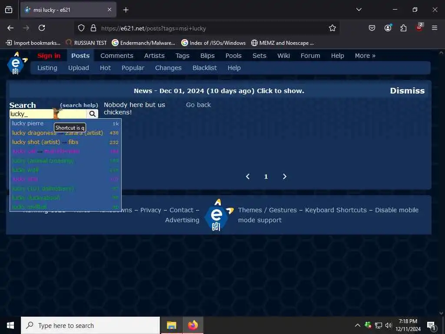Open the Wiki section
Viewport: 445px width, 334px height.
coord(283,56)
